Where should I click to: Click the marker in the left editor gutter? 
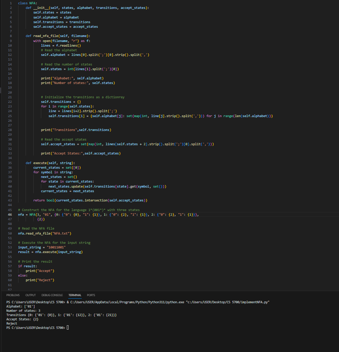tap(1, 90)
